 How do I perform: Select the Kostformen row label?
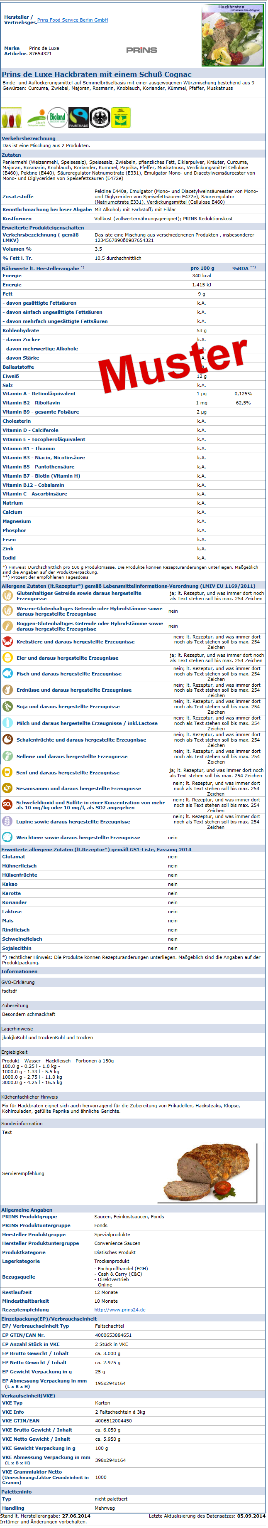[17, 218]
